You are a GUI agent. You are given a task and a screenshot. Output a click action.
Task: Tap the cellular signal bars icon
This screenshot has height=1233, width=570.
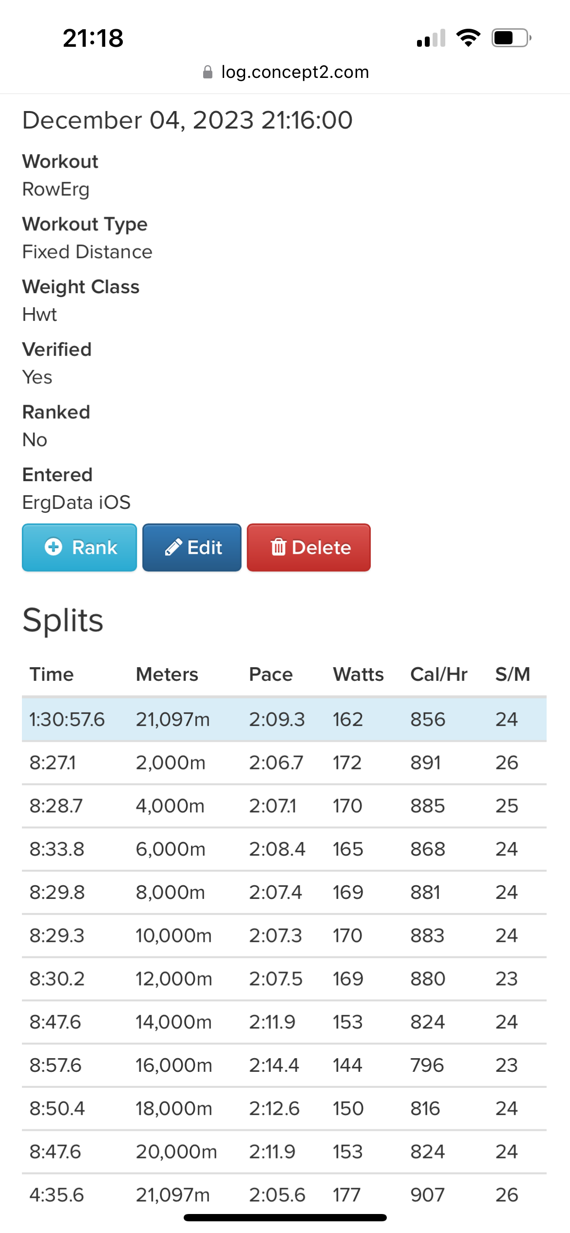(x=431, y=38)
